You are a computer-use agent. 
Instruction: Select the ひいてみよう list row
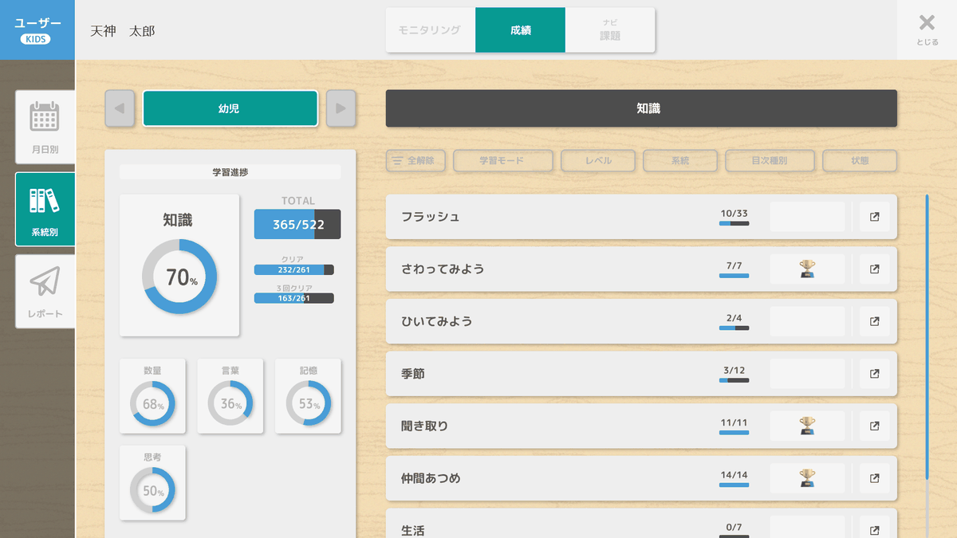click(641, 321)
